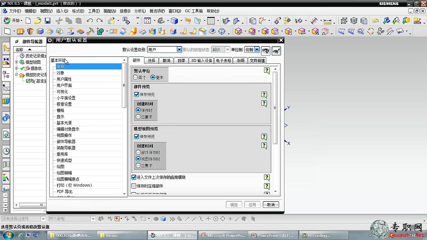Click the category list scrollbar
Image resolution: width=427 pixels, height=240 pixels.
[124, 85]
